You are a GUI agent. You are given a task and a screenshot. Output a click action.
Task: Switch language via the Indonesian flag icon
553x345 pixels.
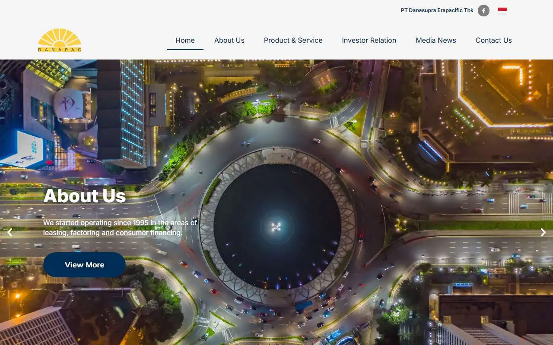click(x=502, y=11)
